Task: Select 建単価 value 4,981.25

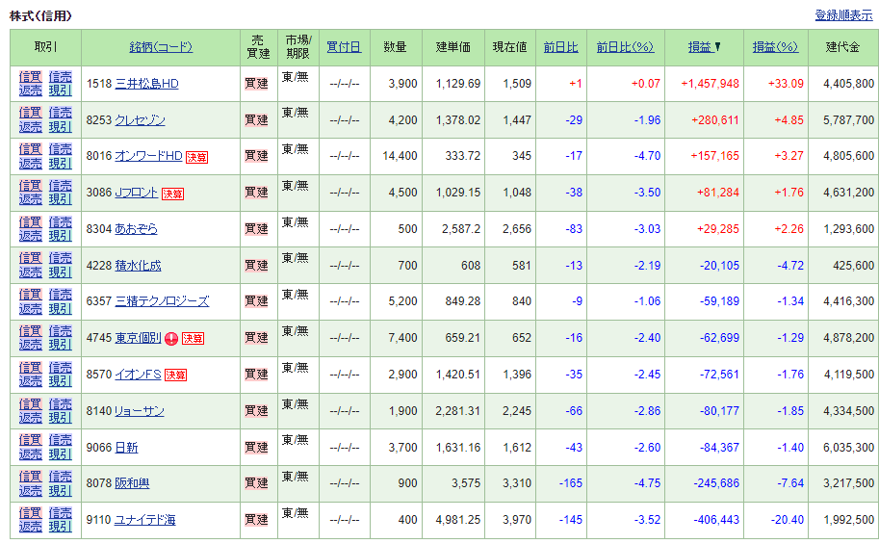Action: [458, 520]
